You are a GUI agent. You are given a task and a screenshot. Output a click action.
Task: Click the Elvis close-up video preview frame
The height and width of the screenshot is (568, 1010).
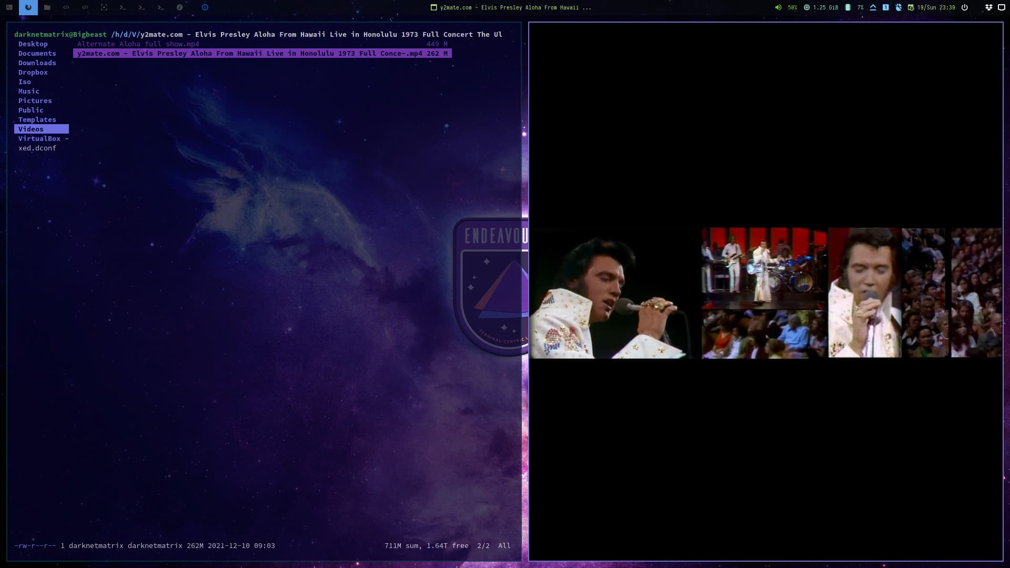[x=610, y=293]
